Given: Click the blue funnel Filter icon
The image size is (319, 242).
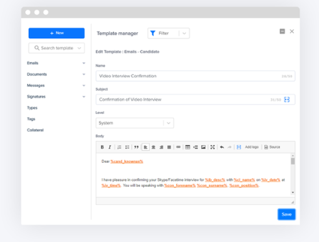Looking at the screenshot, I should [x=153, y=33].
